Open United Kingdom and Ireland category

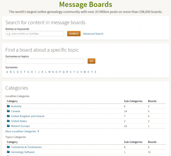point(28,116)
